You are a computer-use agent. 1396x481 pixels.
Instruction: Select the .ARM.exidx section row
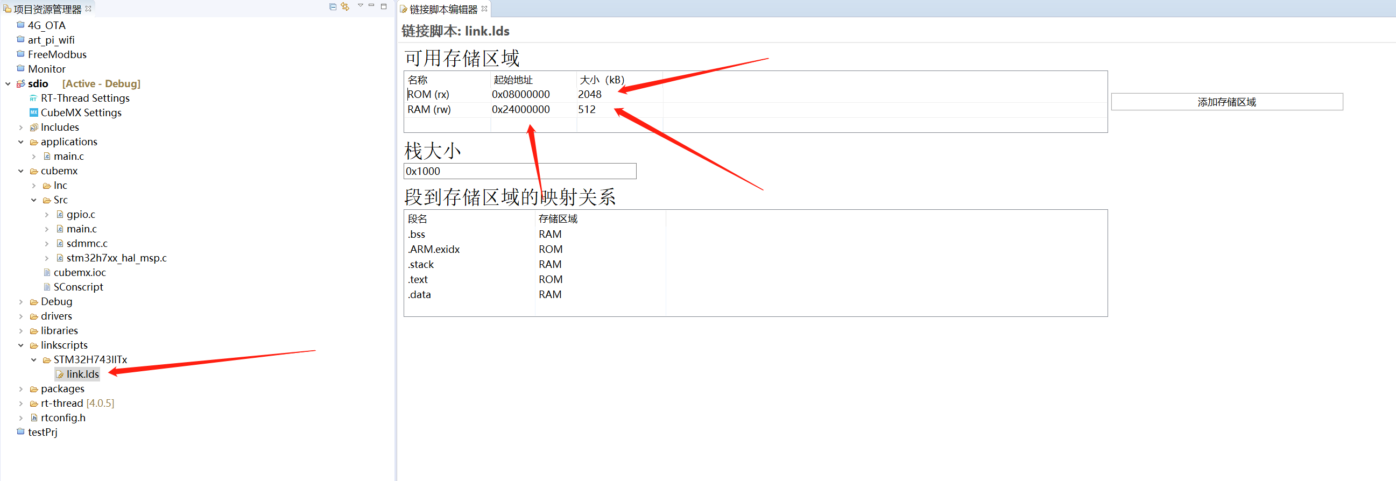coord(756,250)
